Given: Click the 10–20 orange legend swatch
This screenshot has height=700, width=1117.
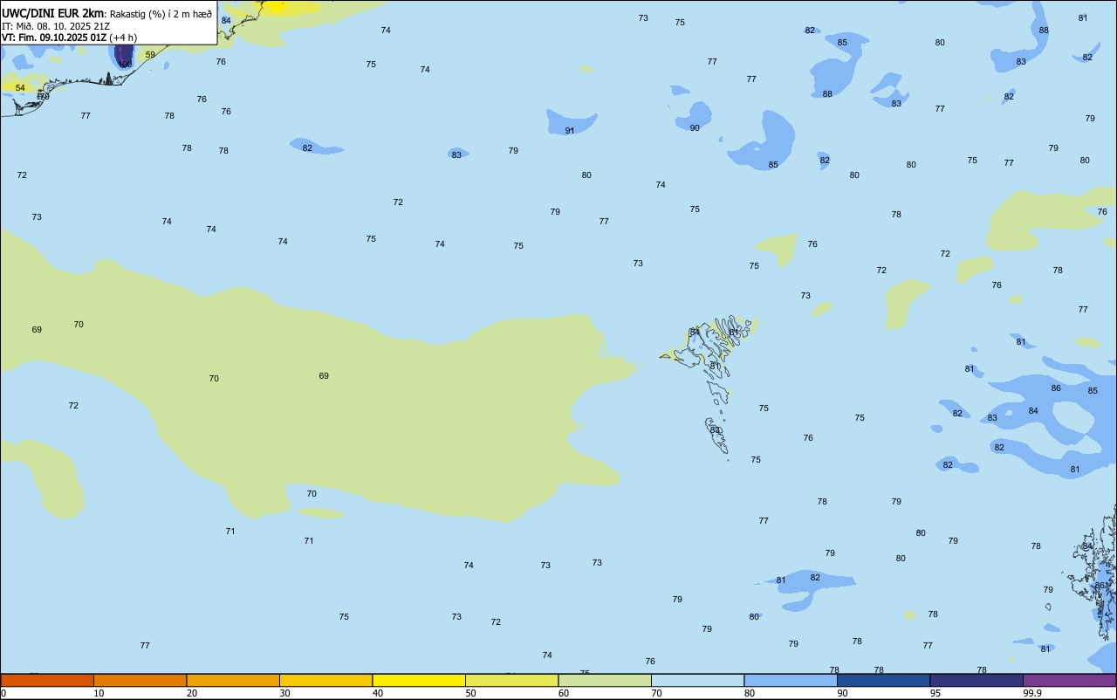Looking at the screenshot, I should click(140, 680).
